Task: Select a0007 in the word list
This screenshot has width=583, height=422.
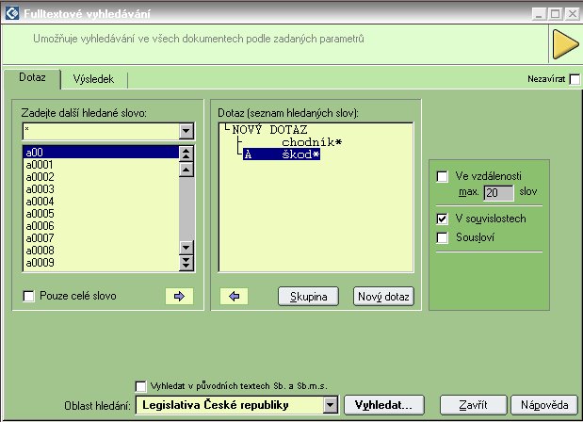Action: pos(101,238)
